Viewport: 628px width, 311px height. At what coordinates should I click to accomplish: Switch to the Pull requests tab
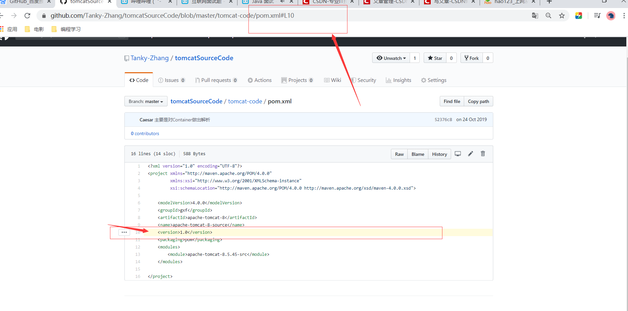point(216,80)
